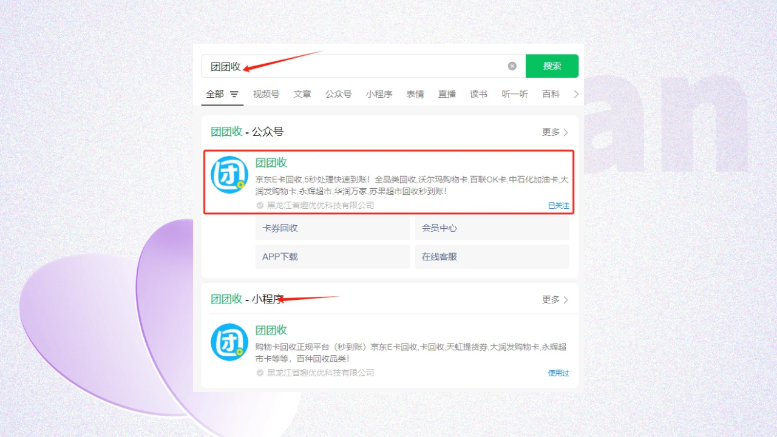Expand 更多 in the 公众号 section
The height and width of the screenshot is (437, 777).
tap(555, 132)
